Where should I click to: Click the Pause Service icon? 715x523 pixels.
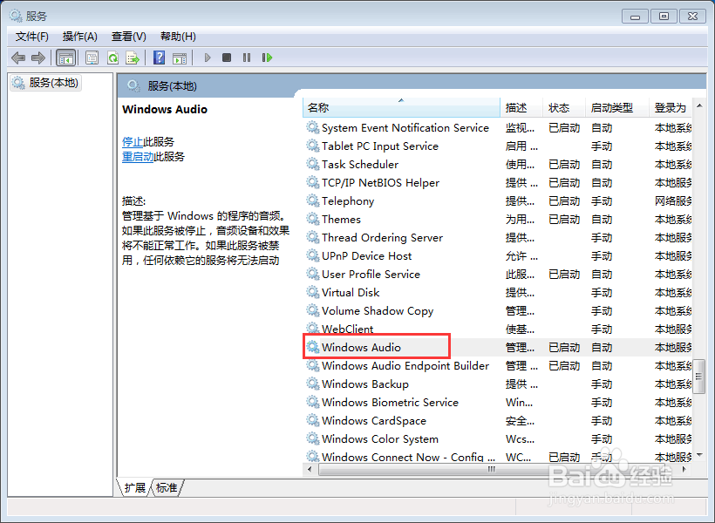click(247, 58)
